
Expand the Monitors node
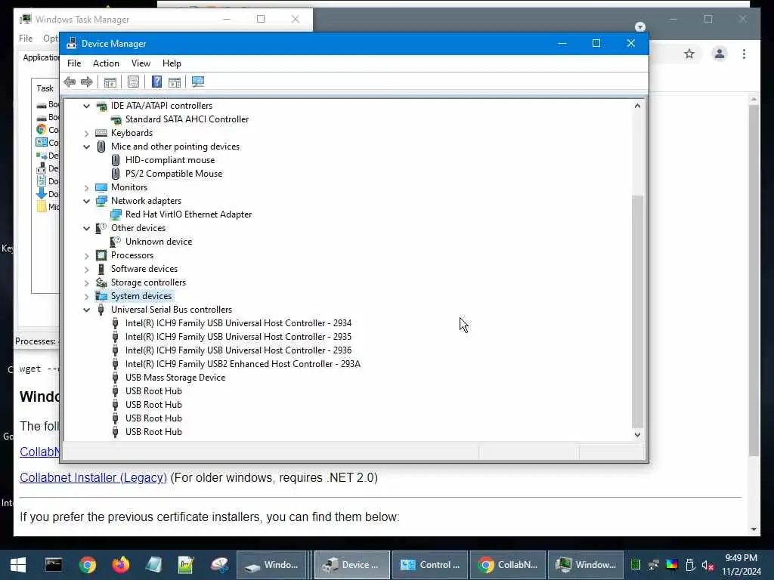(x=87, y=187)
